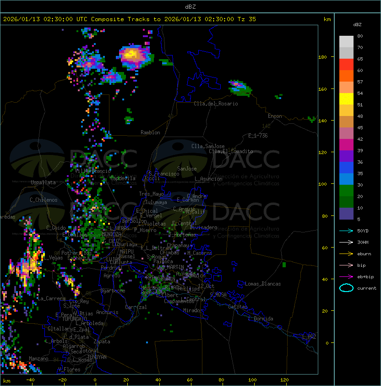Screen dimensions: 381x386
Task: Click the 'Ramblon' place label
Action: [x=150, y=132]
